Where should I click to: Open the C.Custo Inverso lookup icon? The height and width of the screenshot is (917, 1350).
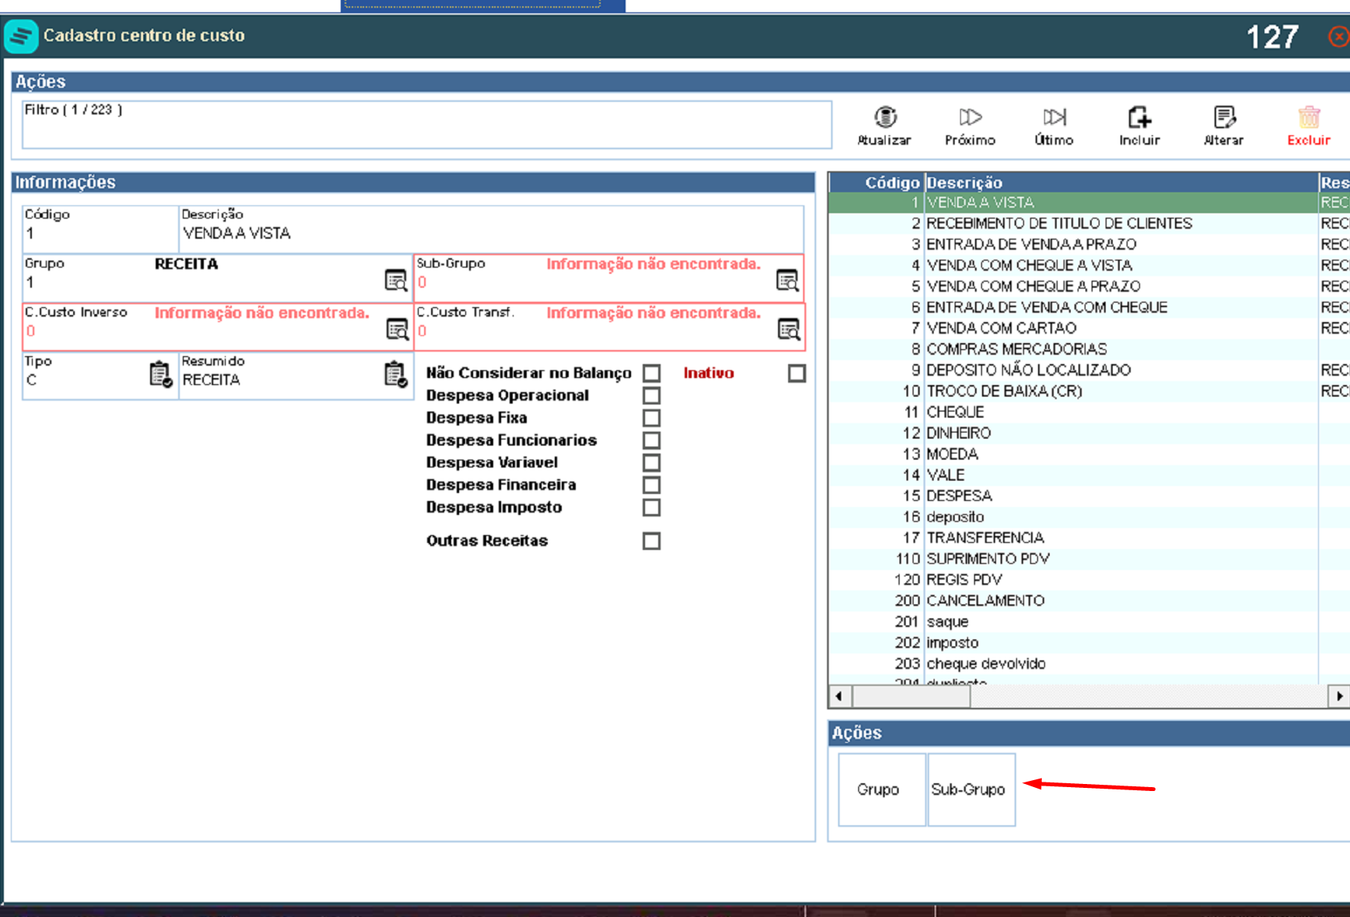point(398,329)
